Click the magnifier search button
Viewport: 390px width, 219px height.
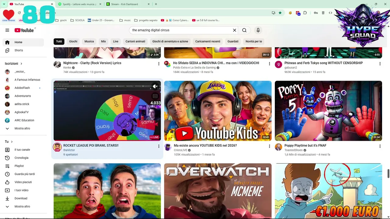click(x=244, y=30)
